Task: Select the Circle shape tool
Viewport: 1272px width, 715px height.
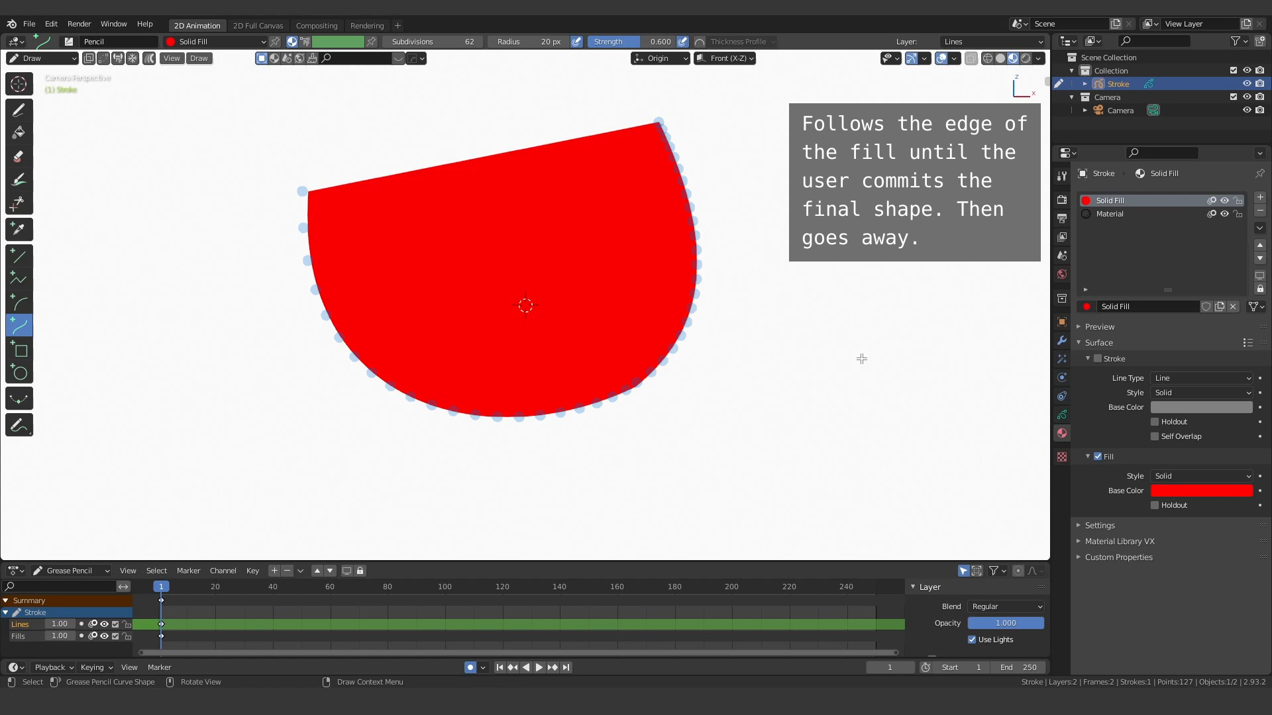Action: click(x=19, y=373)
